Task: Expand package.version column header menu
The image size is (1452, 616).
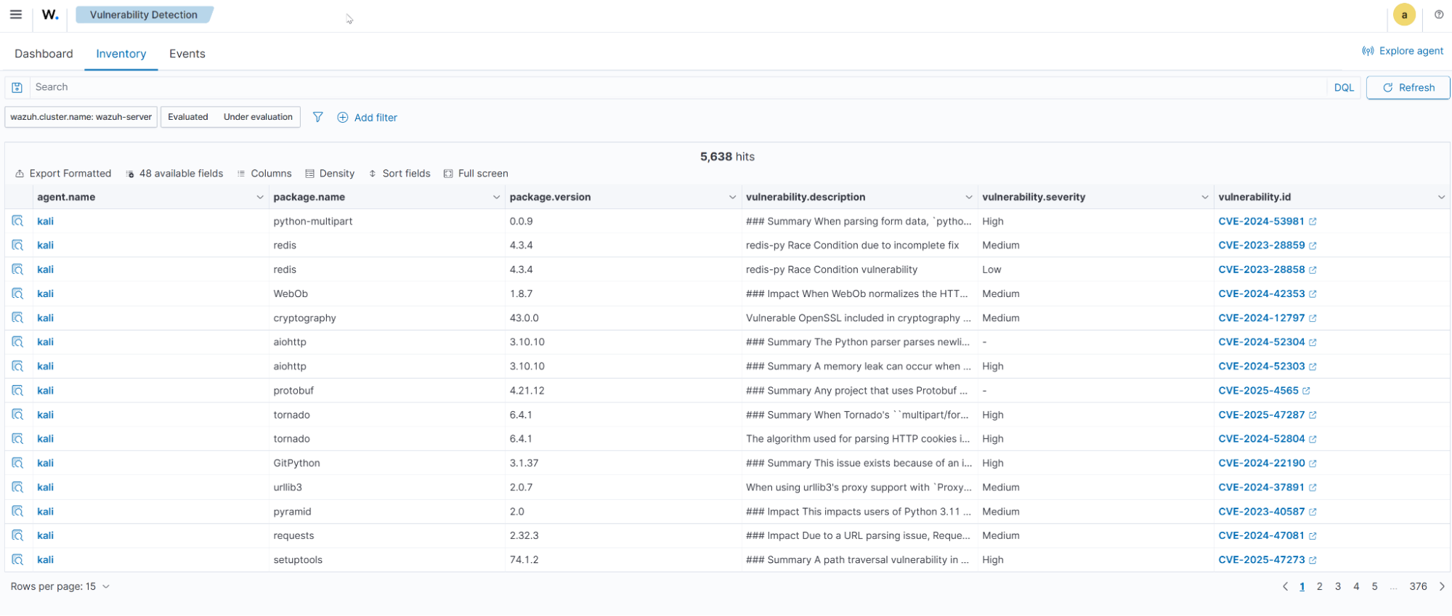Action: pos(732,197)
